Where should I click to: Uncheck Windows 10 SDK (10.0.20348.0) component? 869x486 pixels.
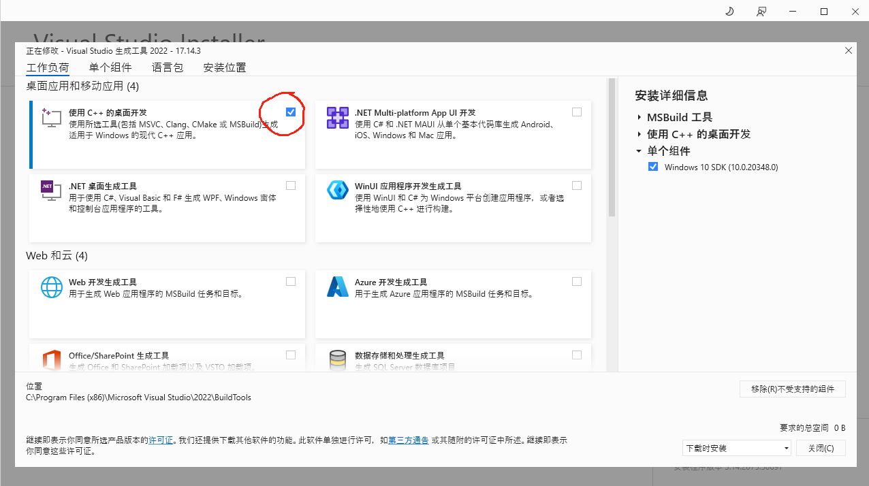(653, 167)
